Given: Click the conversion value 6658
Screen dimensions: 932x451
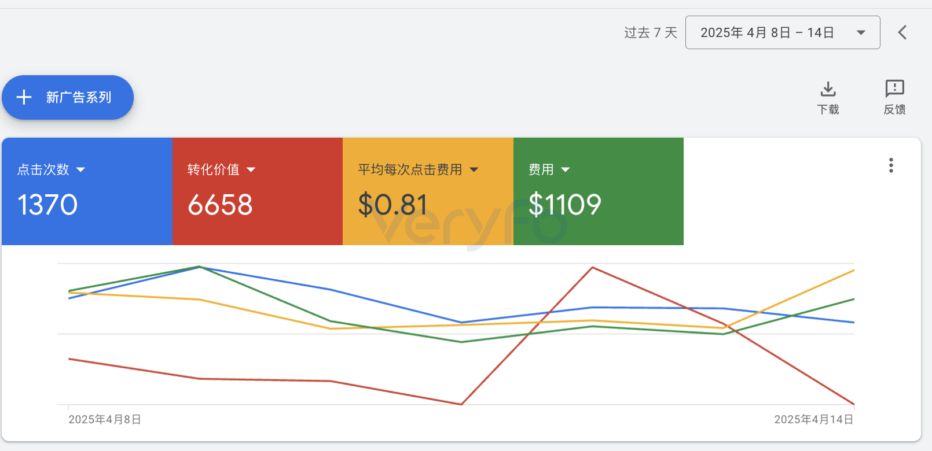Looking at the screenshot, I should 220,205.
